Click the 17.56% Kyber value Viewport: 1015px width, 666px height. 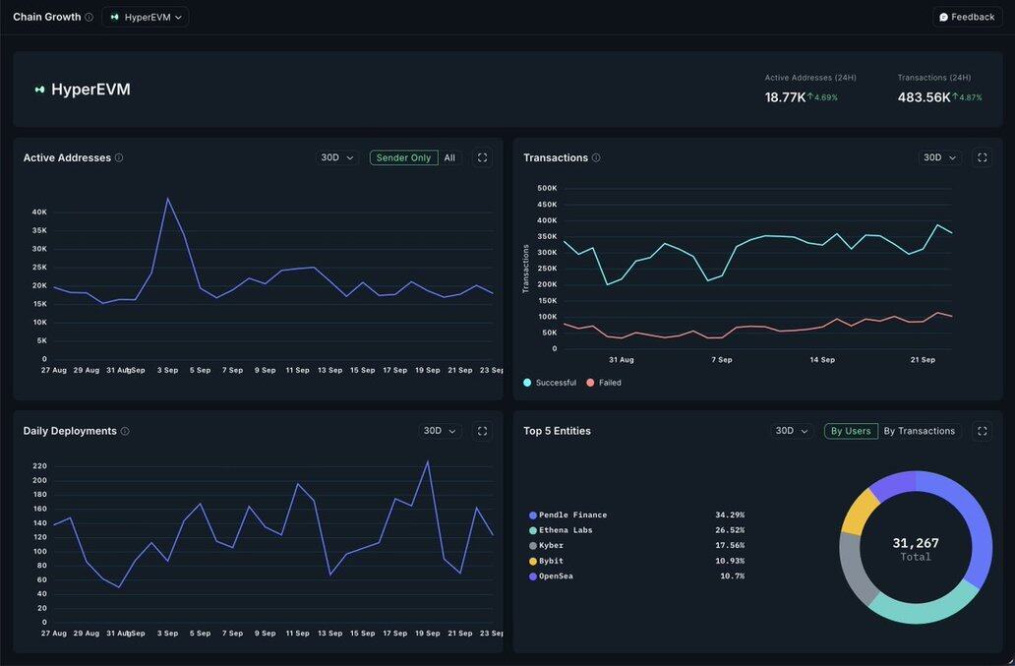tap(730, 546)
